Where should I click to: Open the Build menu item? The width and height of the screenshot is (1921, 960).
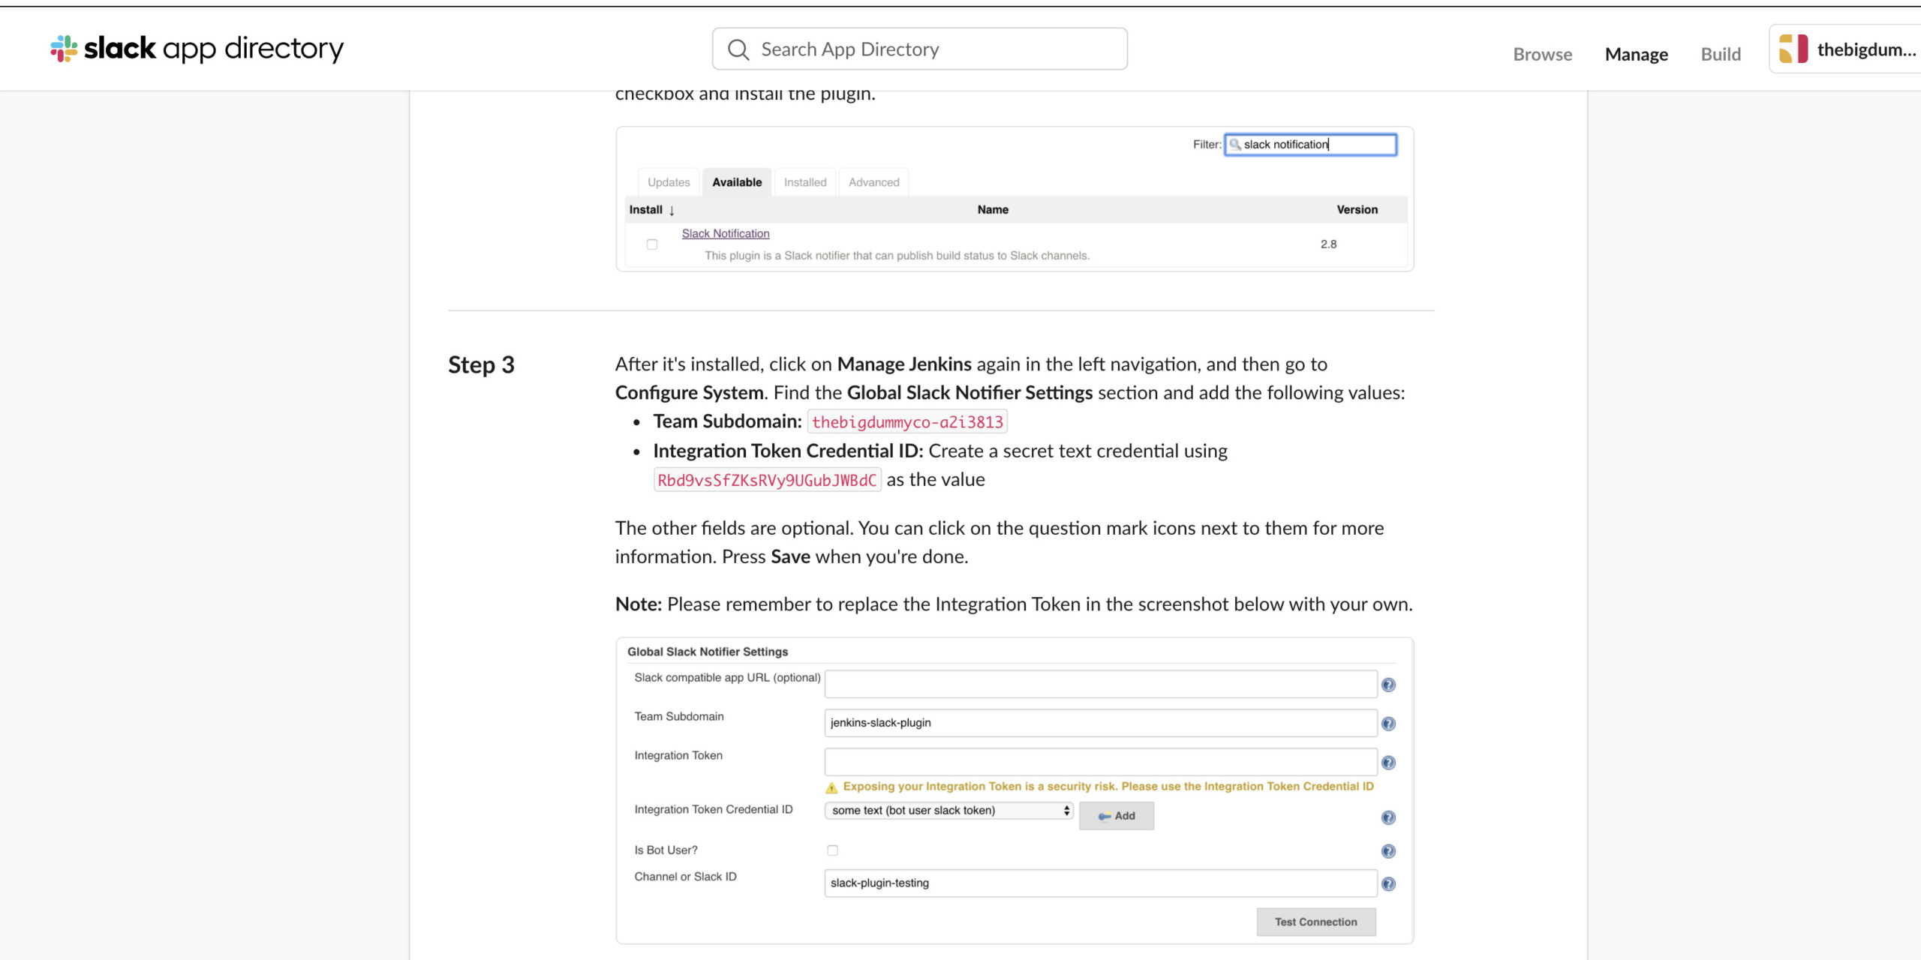pos(1721,54)
